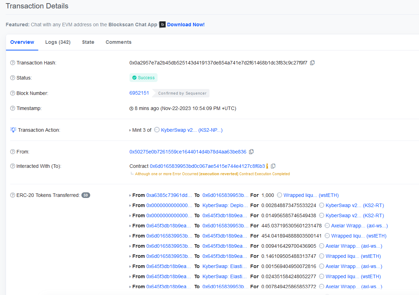The height and width of the screenshot is (295, 419).
Task: Open Wrapped liqu... (wstETH) link in 0.024351584248052277 row
Action: tap(353, 276)
